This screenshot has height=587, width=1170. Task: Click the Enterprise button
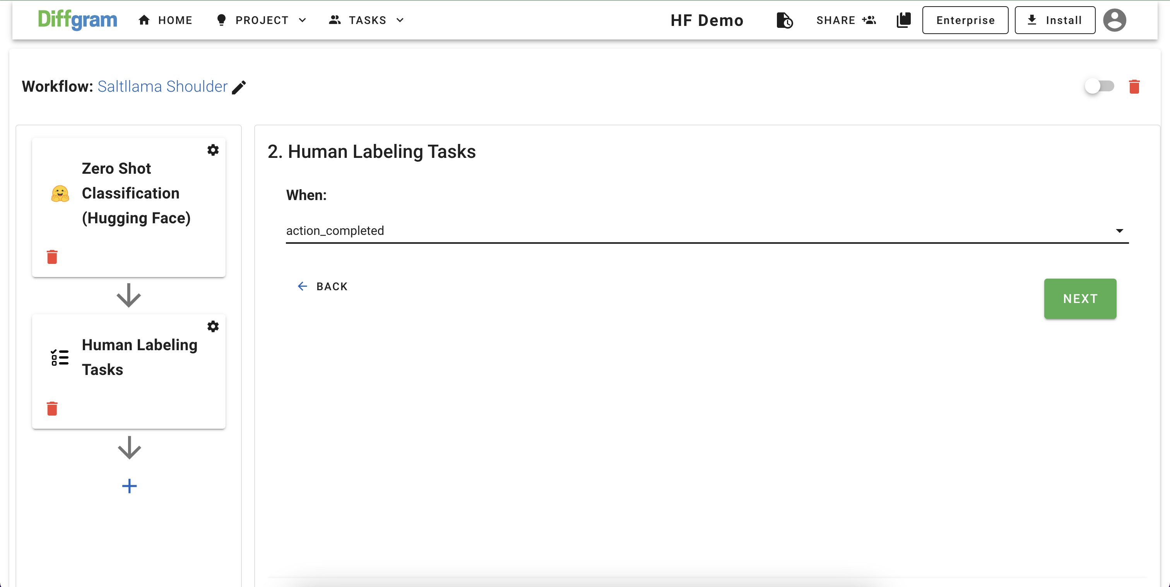coord(965,20)
